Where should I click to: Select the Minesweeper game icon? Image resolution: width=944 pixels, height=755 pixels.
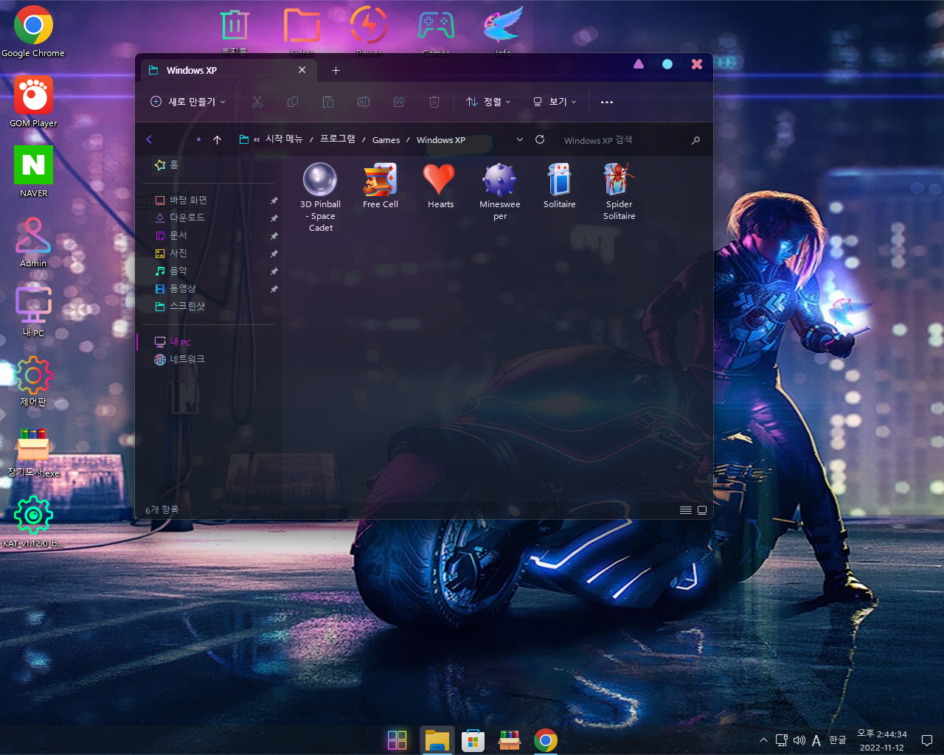click(x=500, y=191)
